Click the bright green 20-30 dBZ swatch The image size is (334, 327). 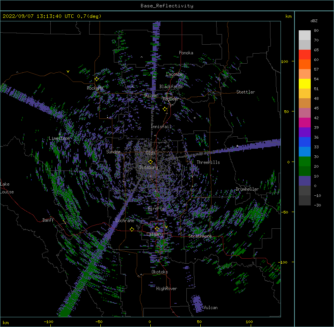305,162
